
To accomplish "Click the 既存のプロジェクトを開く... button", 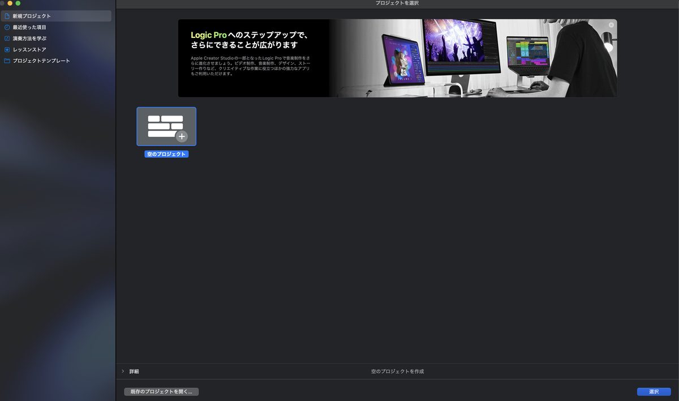I will pyautogui.click(x=161, y=391).
